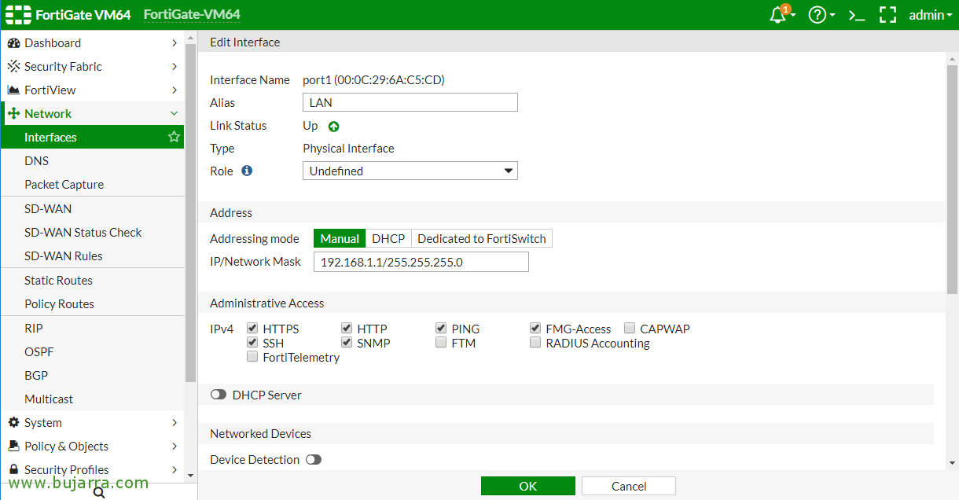The width and height of the screenshot is (959, 500).
Task: Open SD-WAN Rules menu item
Action: (92, 256)
